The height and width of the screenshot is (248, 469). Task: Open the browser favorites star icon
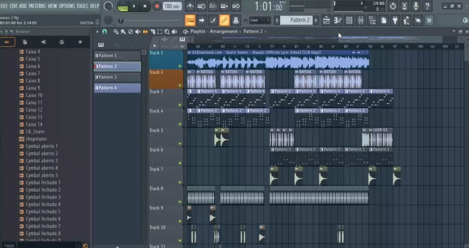pos(80,42)
